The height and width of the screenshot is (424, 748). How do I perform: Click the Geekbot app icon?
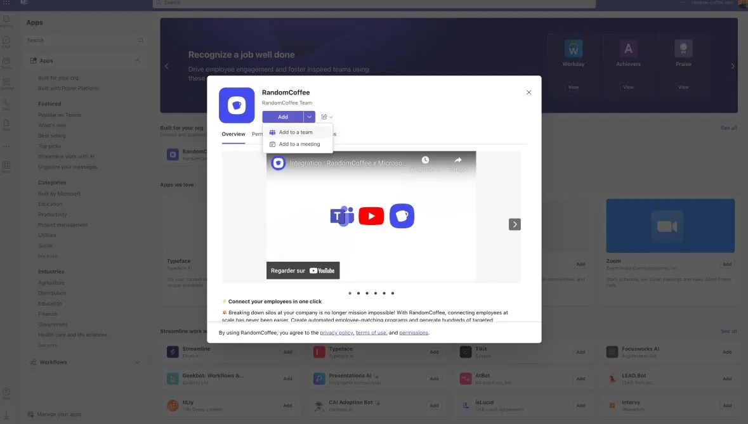click(173, 379)
